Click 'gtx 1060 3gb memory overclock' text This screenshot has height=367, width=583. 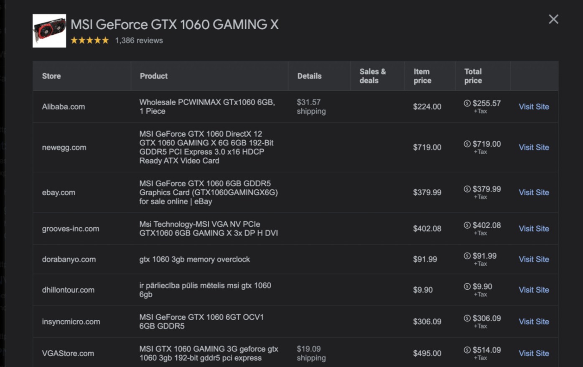point(194,259)
